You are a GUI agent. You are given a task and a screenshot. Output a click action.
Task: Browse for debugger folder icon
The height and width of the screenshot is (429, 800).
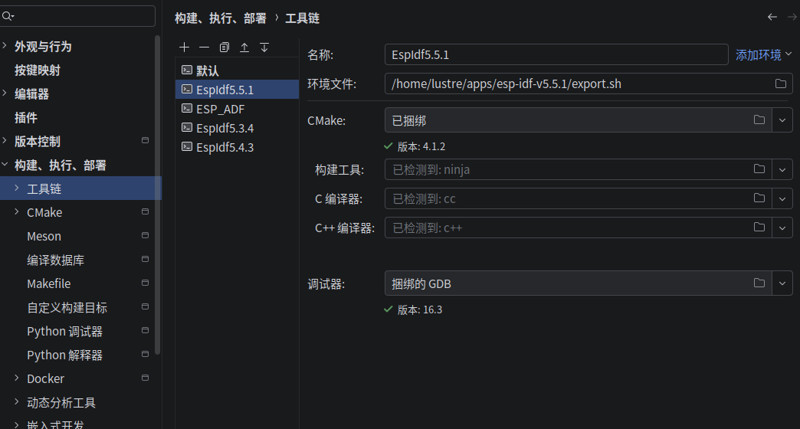[x=759, y=283]
